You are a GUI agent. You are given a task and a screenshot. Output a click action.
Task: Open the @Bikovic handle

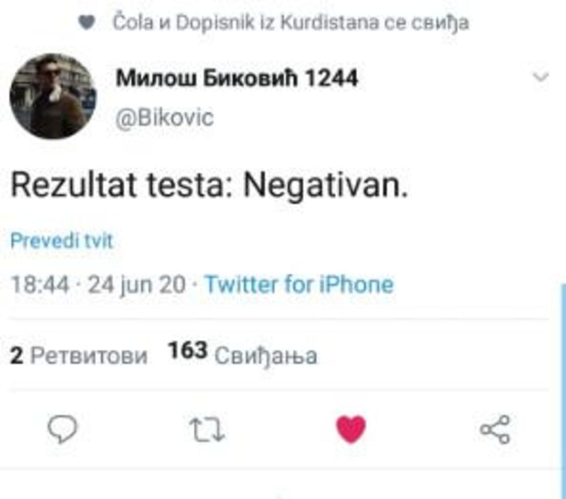click(165, 118)
